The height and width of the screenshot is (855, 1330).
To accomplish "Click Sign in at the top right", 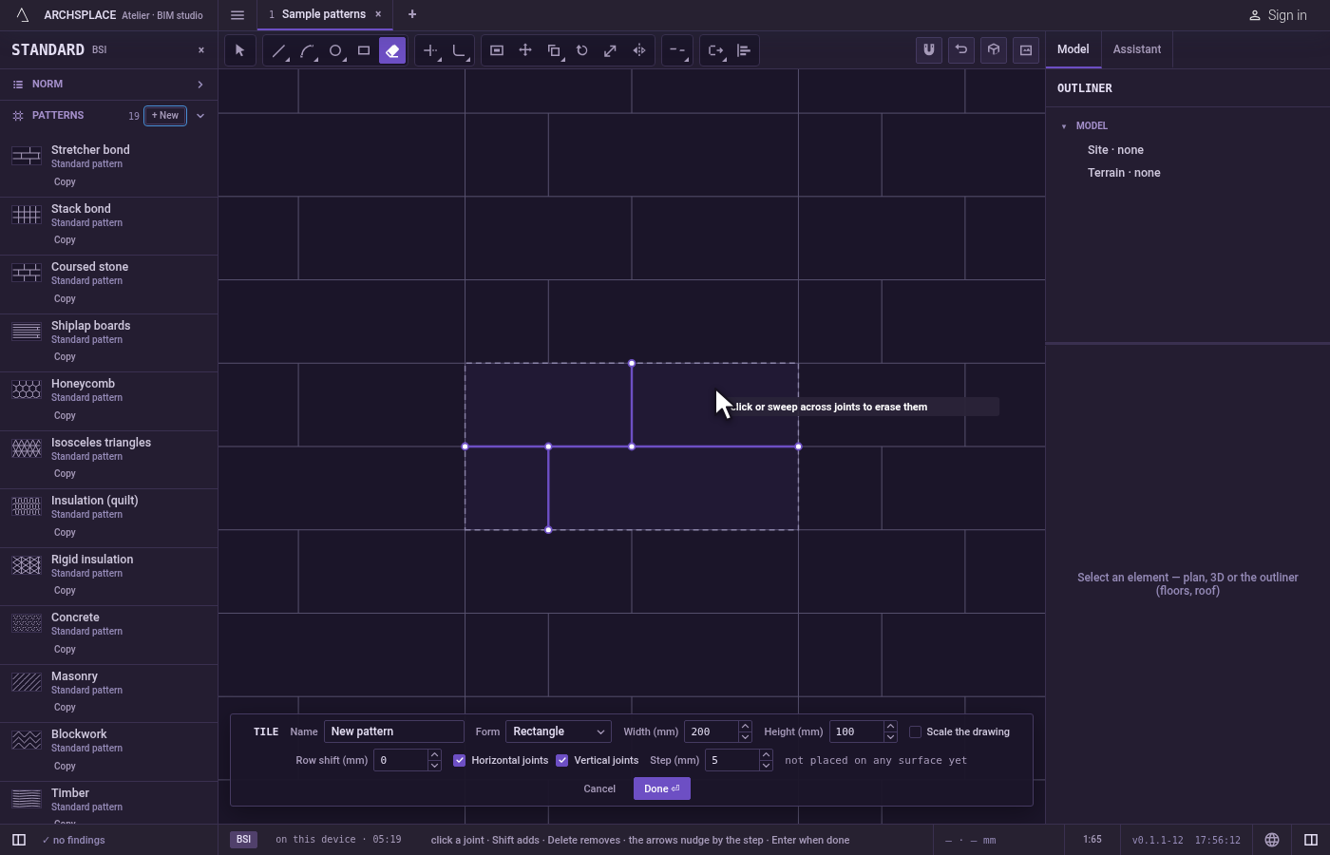I will click(1278, 15).
